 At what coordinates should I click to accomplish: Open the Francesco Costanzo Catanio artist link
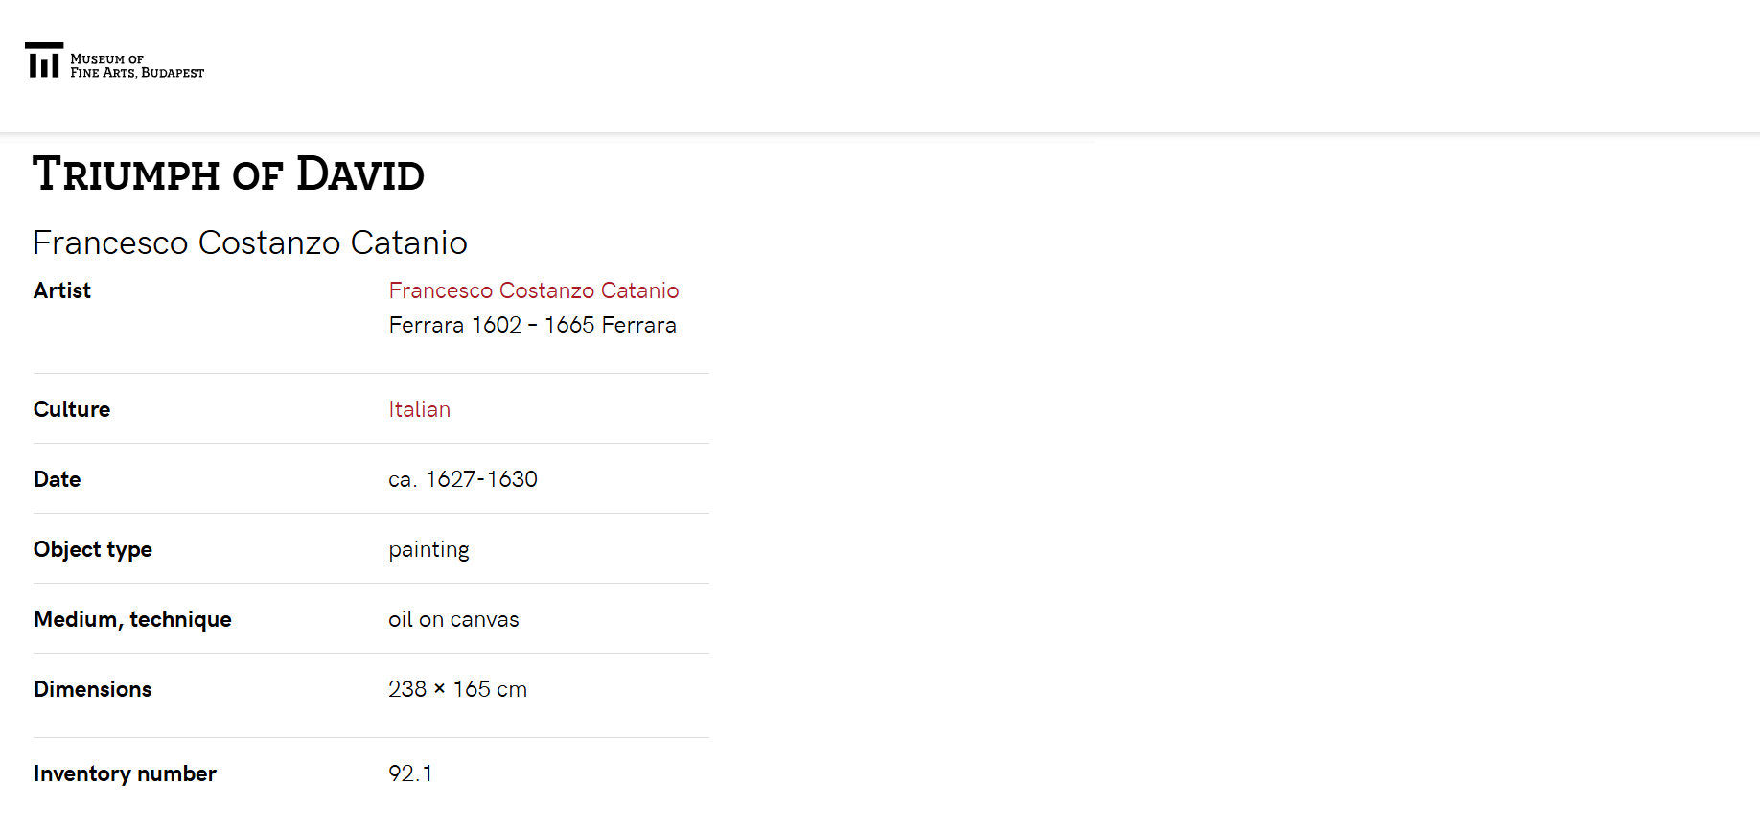pyautogui.click(x=533, y=290)
